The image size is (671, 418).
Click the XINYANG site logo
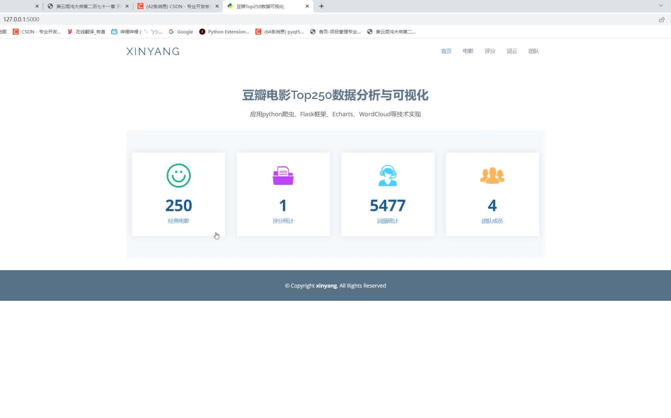[x=153, y=51]
